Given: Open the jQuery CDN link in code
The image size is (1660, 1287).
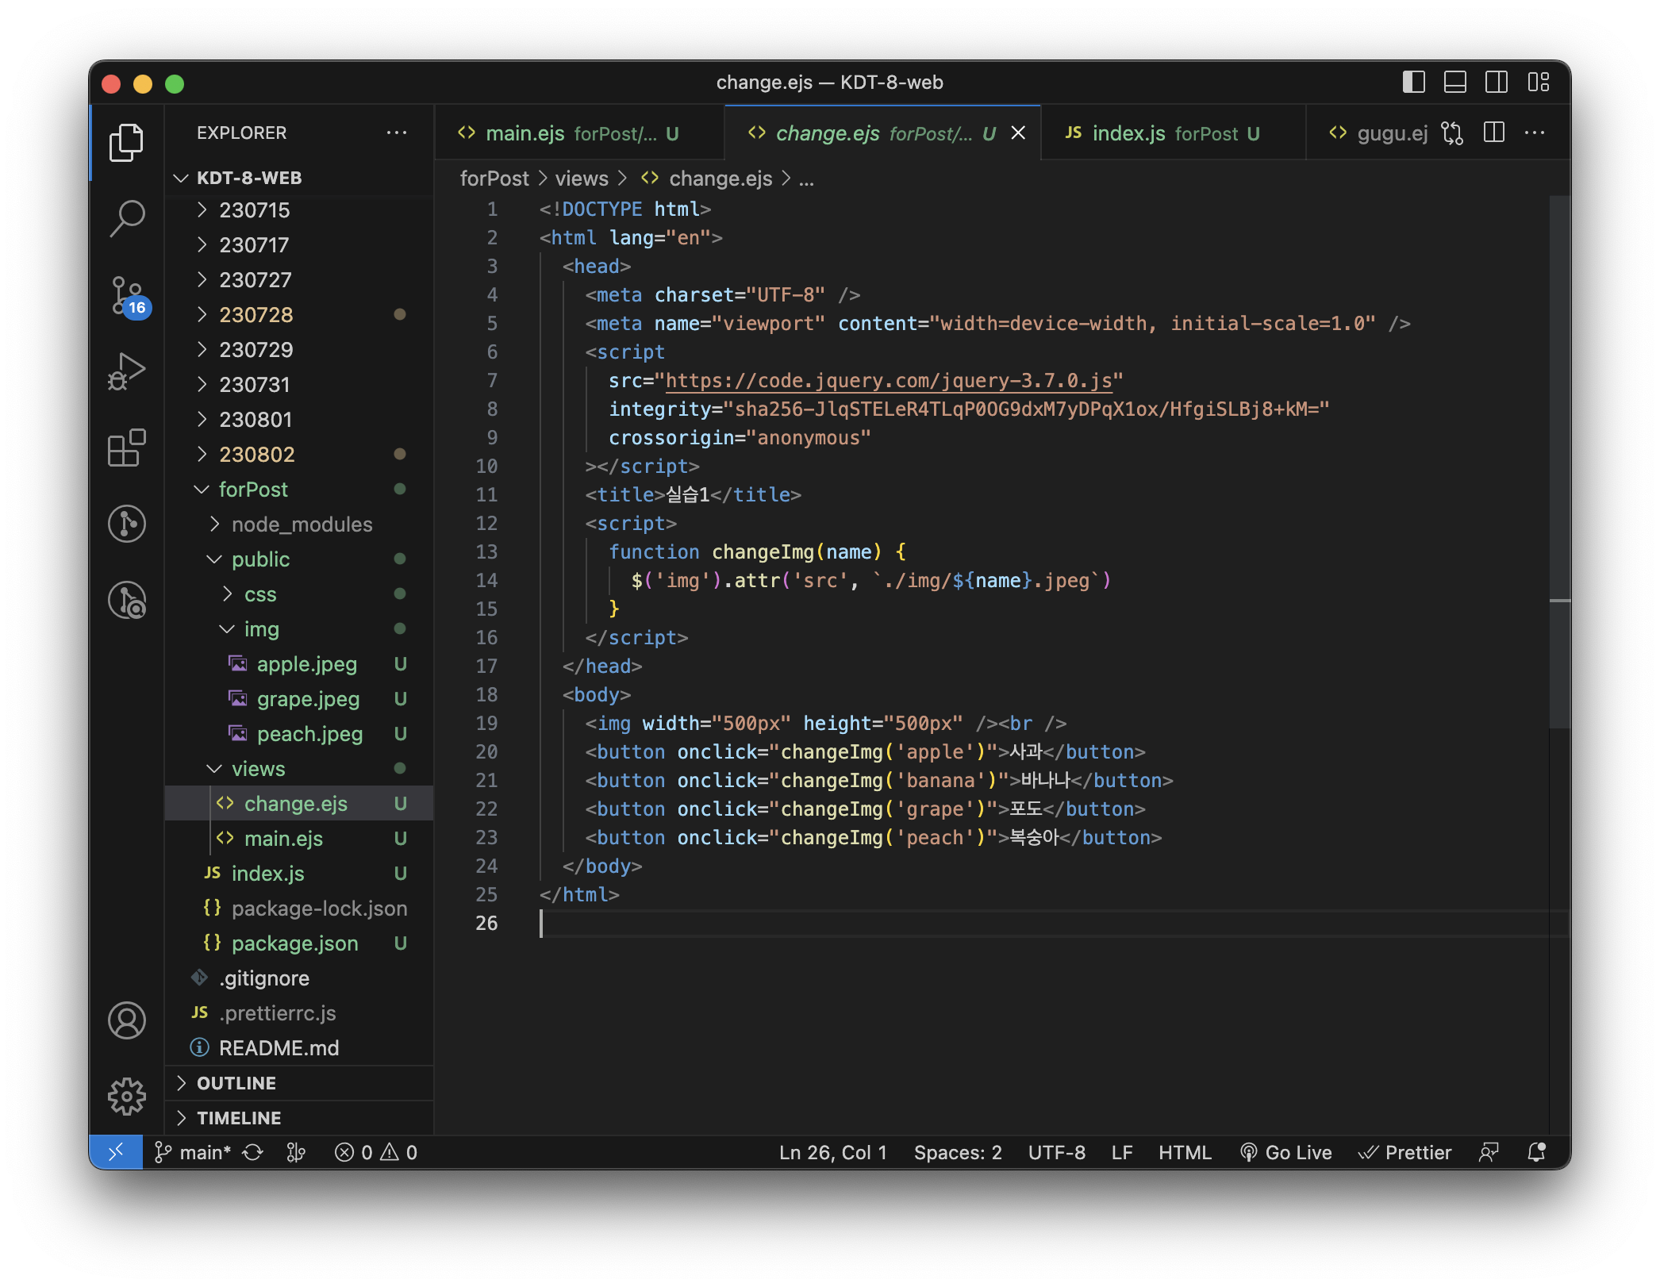Looking at the screenshot, I should (889, 381).
